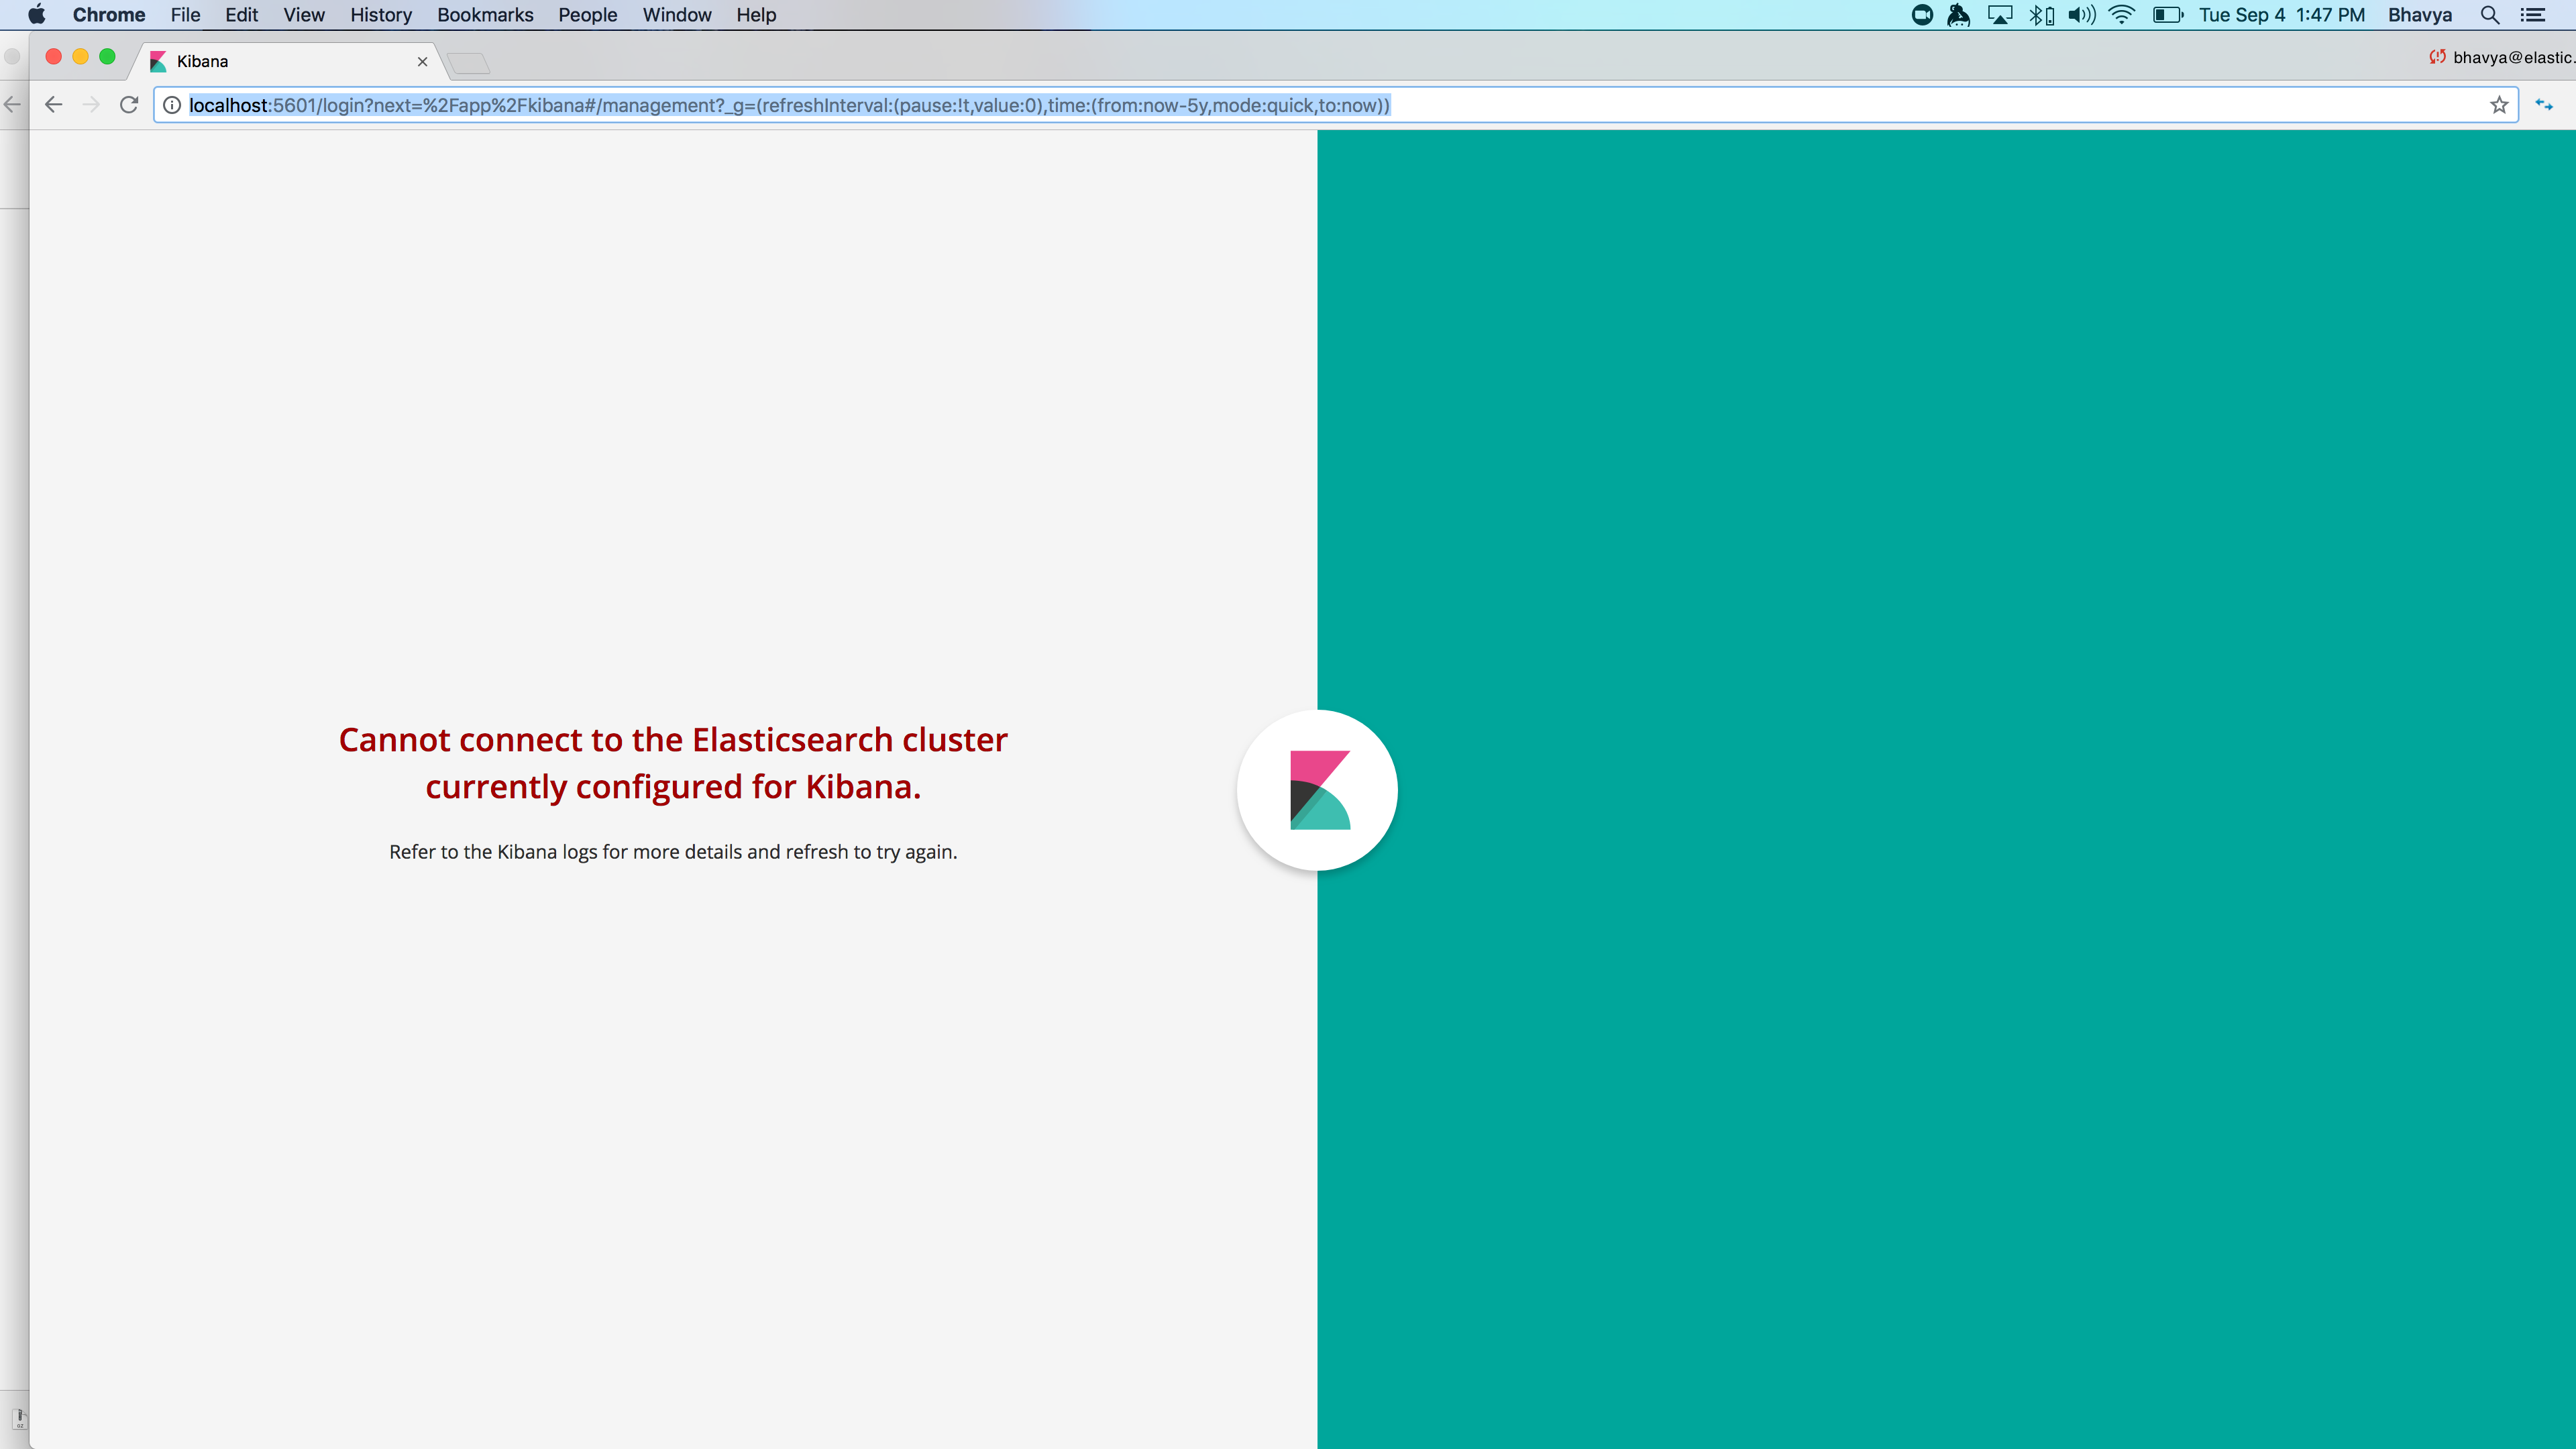Open the Wi-Fi status menu
Image resolution: width=2576 pixels, height=1449 pixels.
coord(2121,15)
